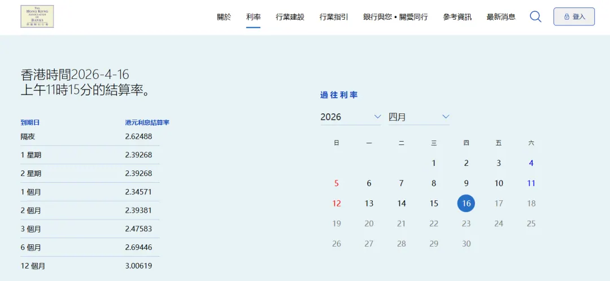Click the Hong Kong Association of Banks logo

37,16
